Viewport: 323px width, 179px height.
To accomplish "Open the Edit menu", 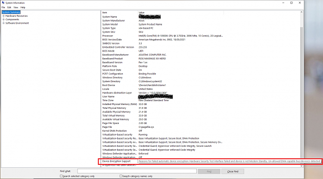I will [x=9, y=7].
